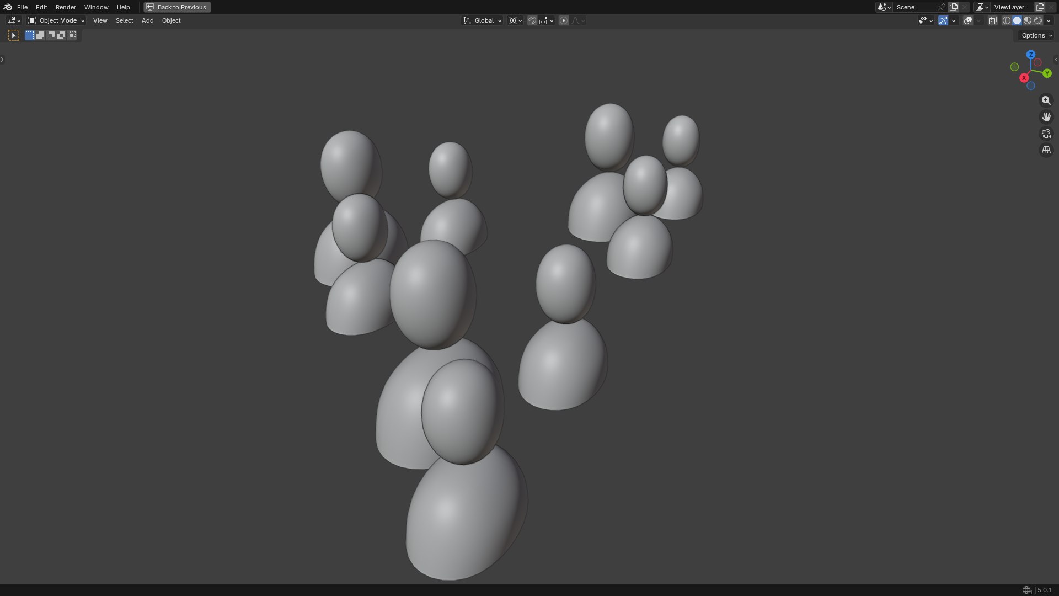Screen dimensions: 1059x596
Task: Toggle the snap magnet icon
Action: 532,20
